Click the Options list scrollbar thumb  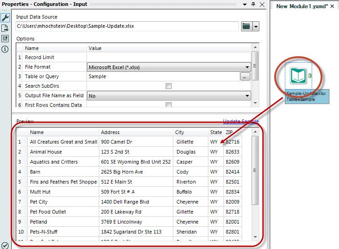click(255, 66)
